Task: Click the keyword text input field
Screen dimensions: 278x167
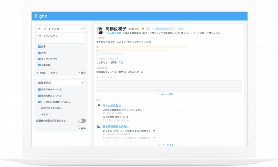Action: point(61,41)
